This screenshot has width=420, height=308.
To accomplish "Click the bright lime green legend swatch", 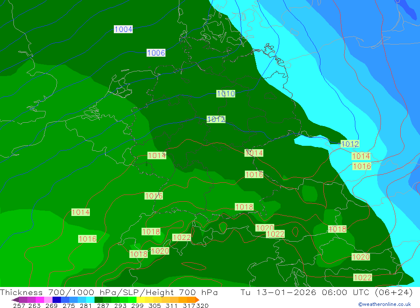I will [132, 300].
